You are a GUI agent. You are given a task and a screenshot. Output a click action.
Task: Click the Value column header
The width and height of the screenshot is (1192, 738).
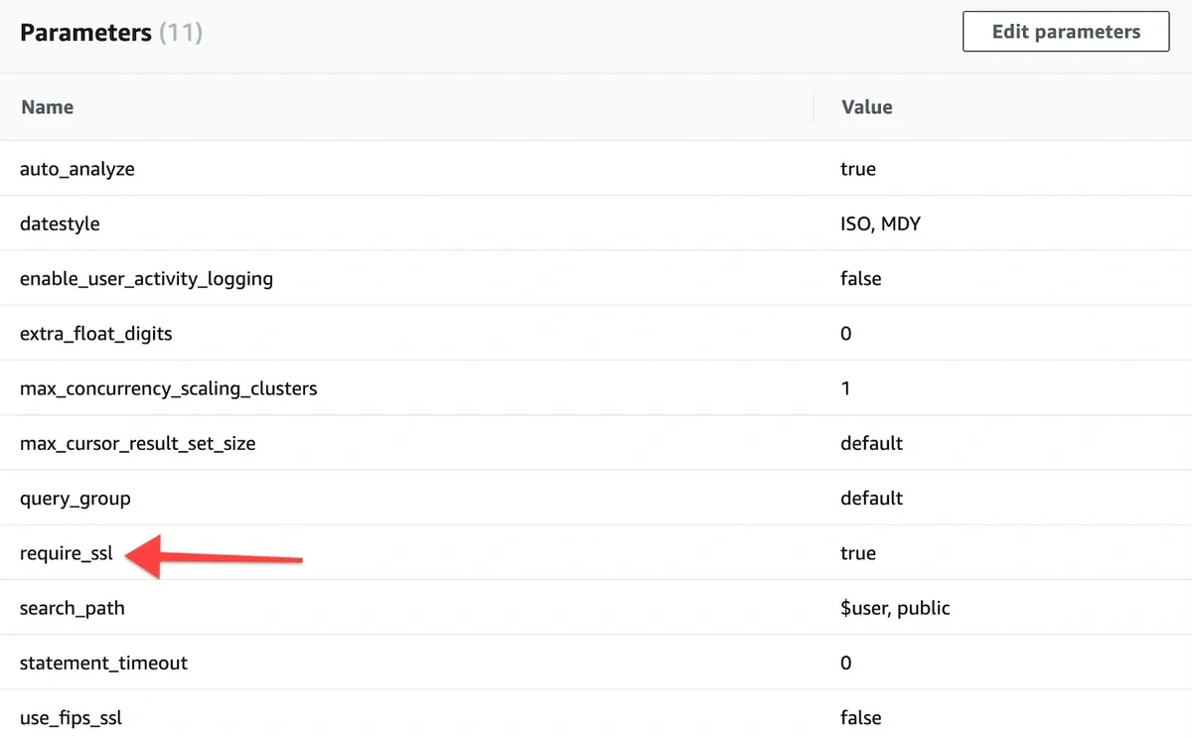(866, 106)
